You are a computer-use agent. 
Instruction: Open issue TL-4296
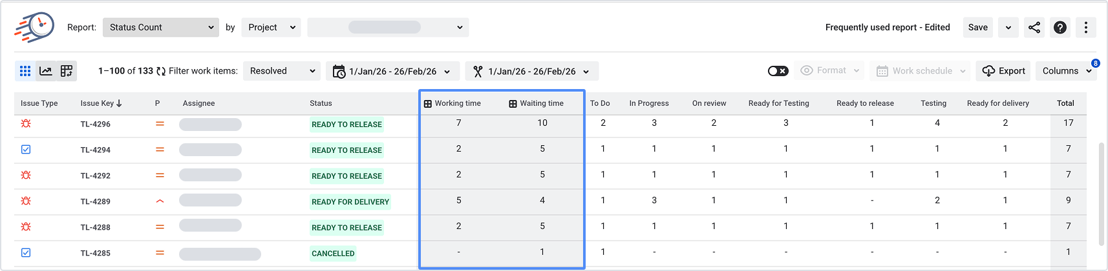pos(96,124)
